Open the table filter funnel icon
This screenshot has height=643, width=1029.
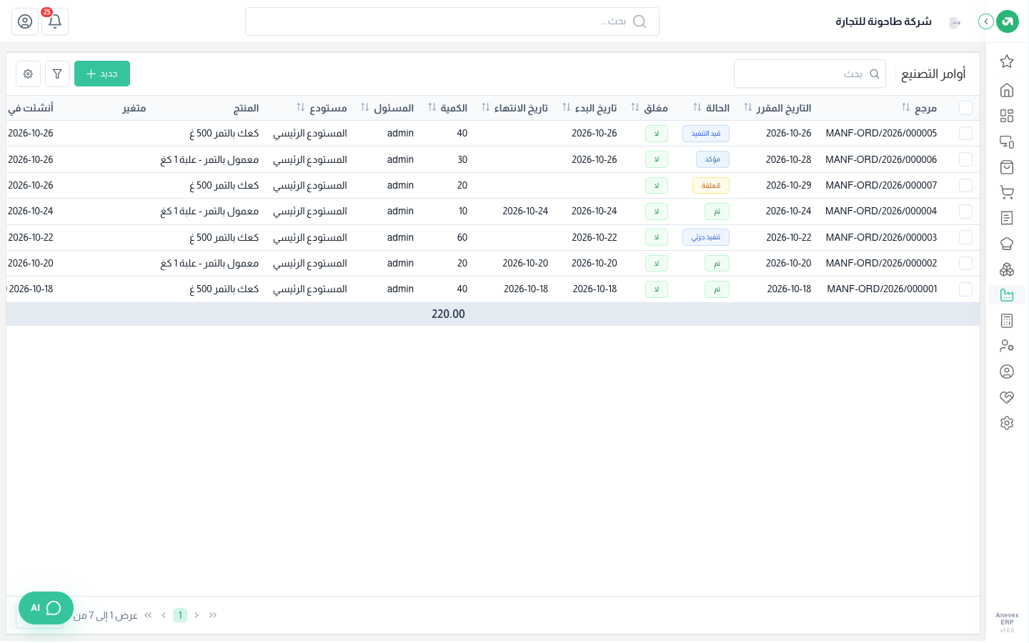click(57, 74)
